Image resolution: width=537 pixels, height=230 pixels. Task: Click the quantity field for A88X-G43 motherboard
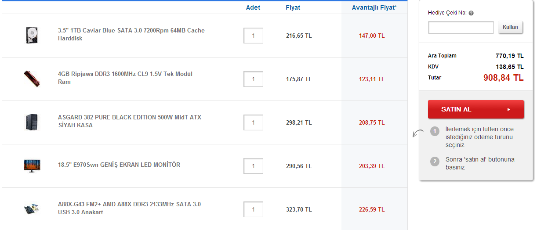click(x=254, y=209)
